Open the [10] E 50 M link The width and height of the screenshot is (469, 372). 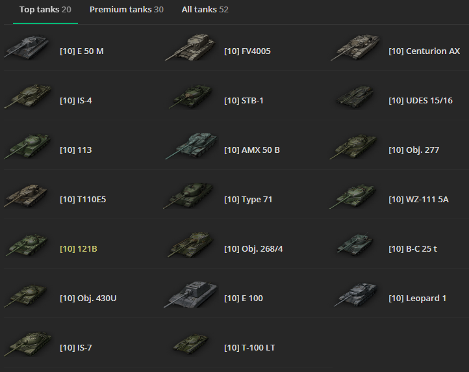(82, 51)
